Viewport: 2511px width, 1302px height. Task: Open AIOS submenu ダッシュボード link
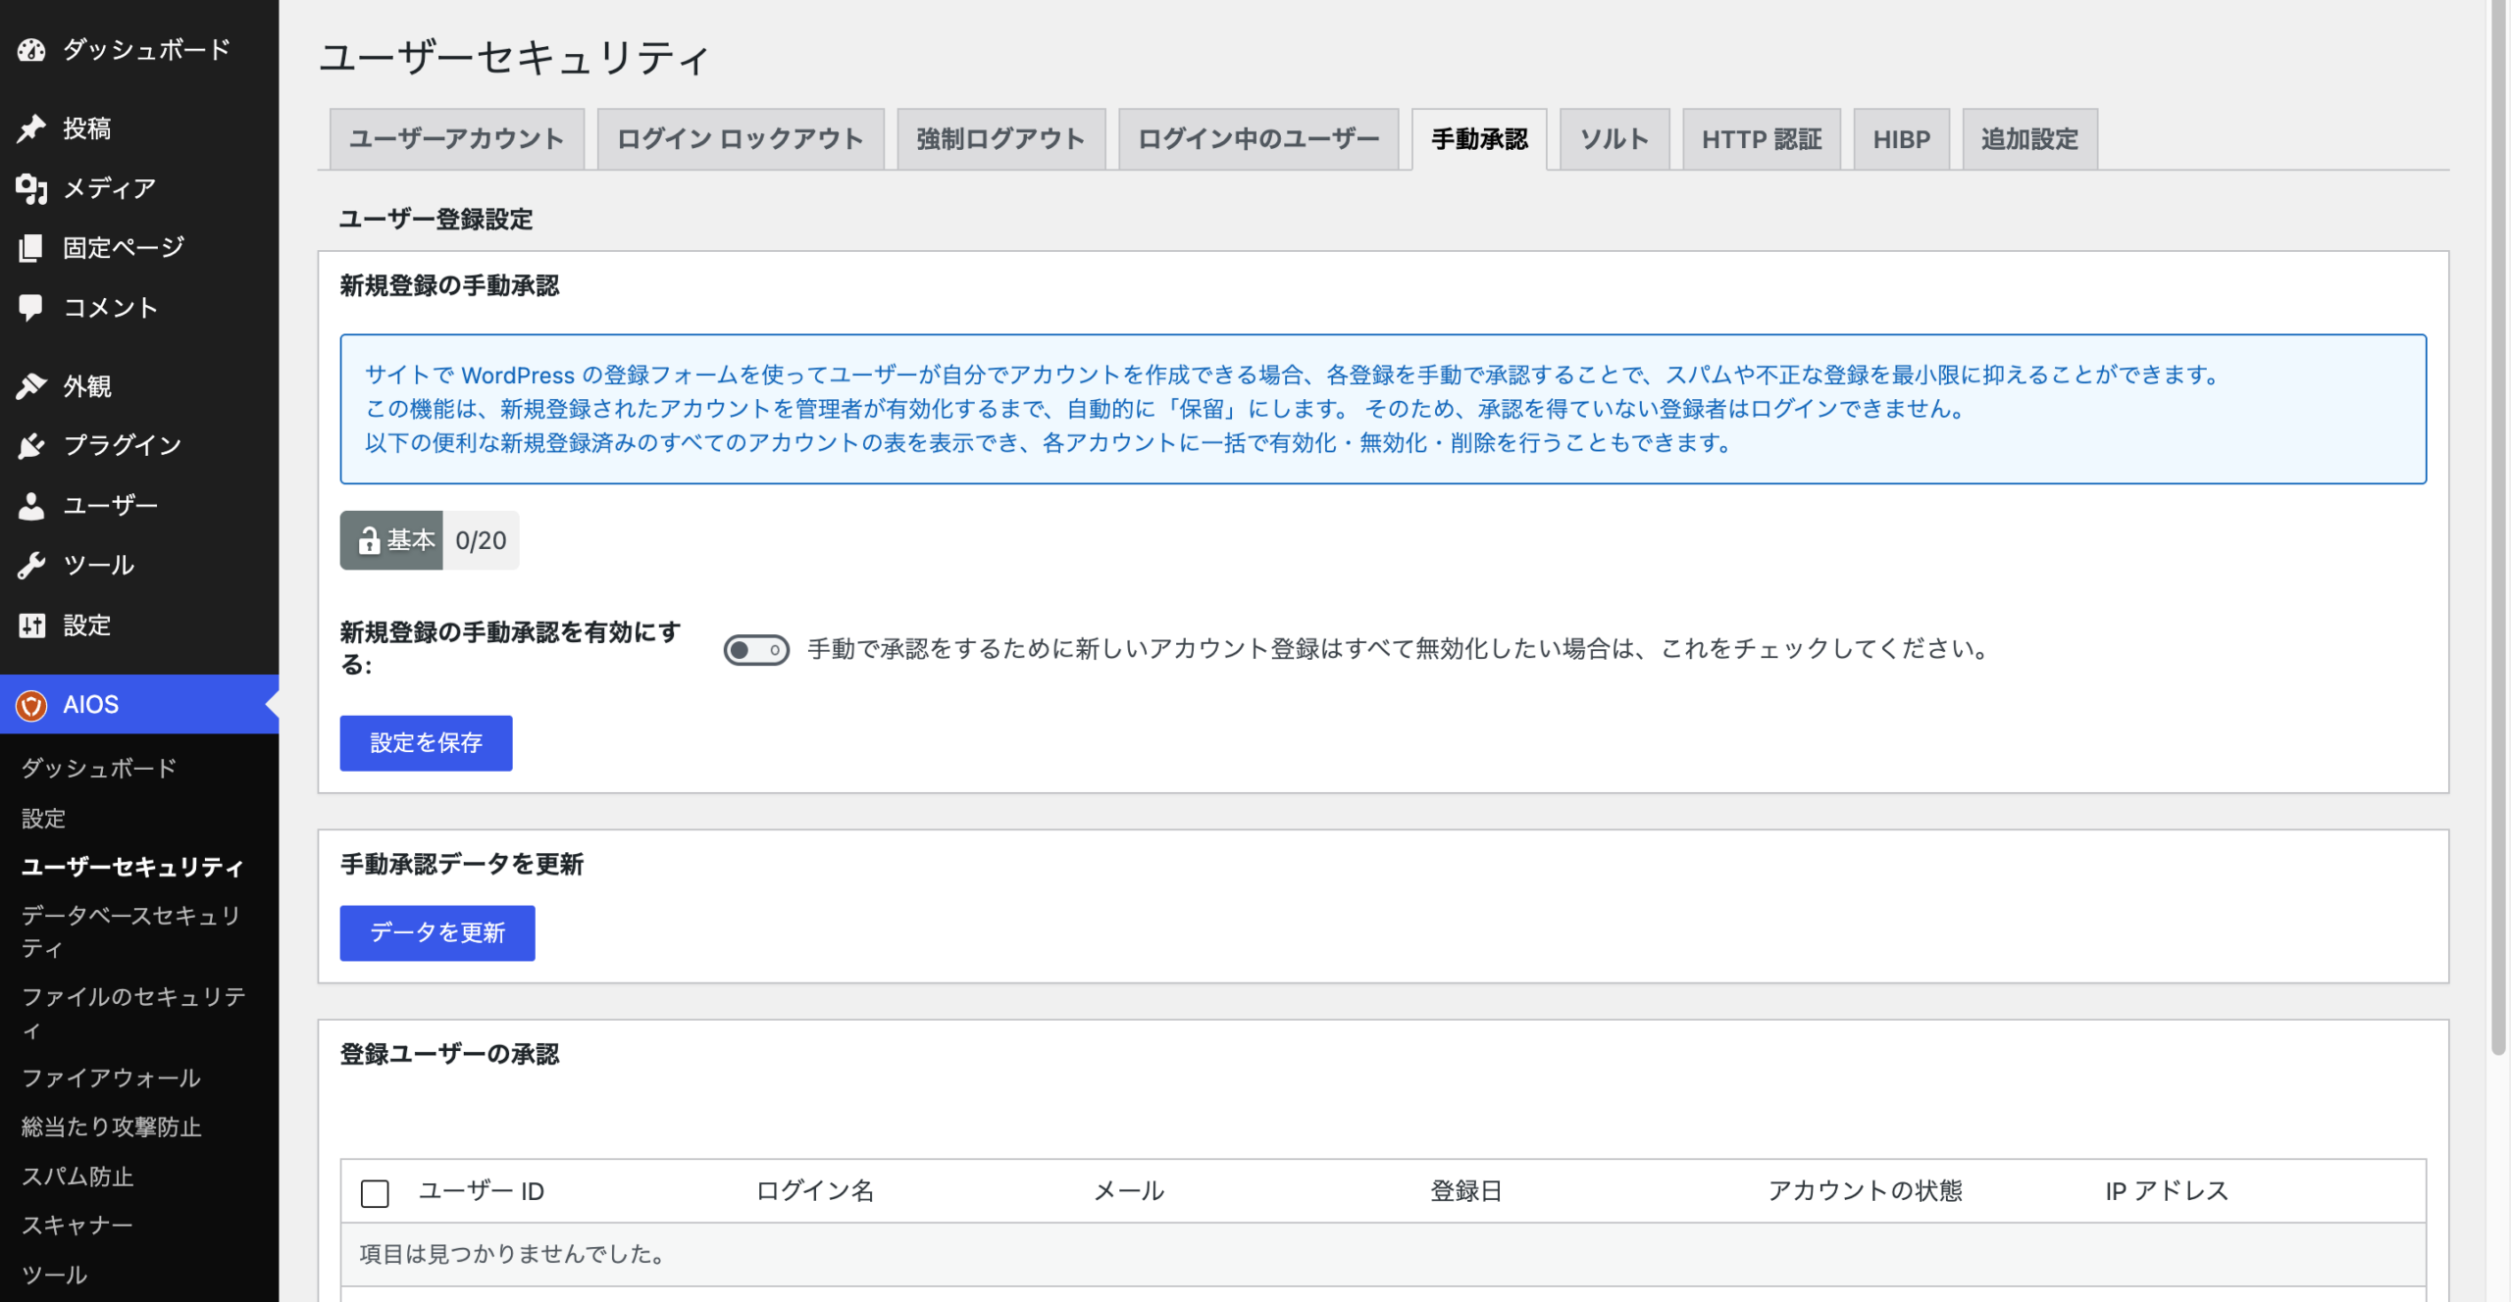pos(99,768)
